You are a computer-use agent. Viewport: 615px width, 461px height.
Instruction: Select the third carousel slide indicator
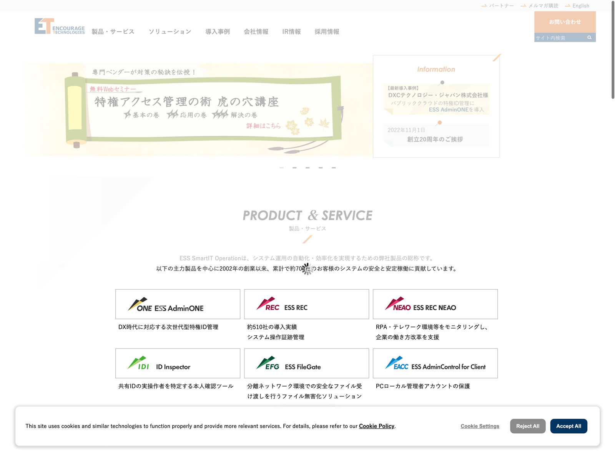click(x=307, y=168)
